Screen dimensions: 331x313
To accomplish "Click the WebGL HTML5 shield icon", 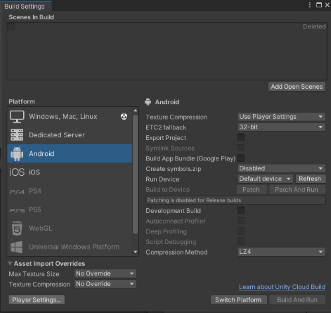I will [x=17, y=228].
